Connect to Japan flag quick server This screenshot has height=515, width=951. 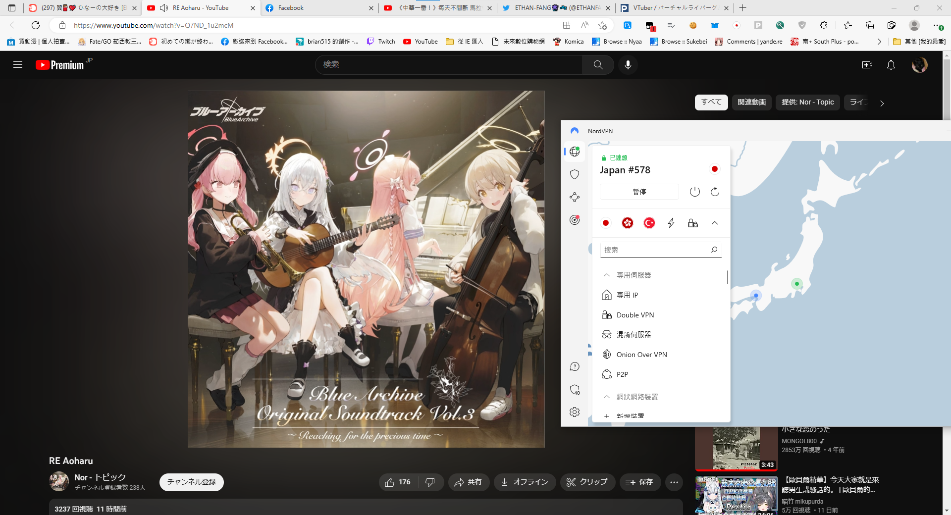pyautogui.click(x=605, y=223)
